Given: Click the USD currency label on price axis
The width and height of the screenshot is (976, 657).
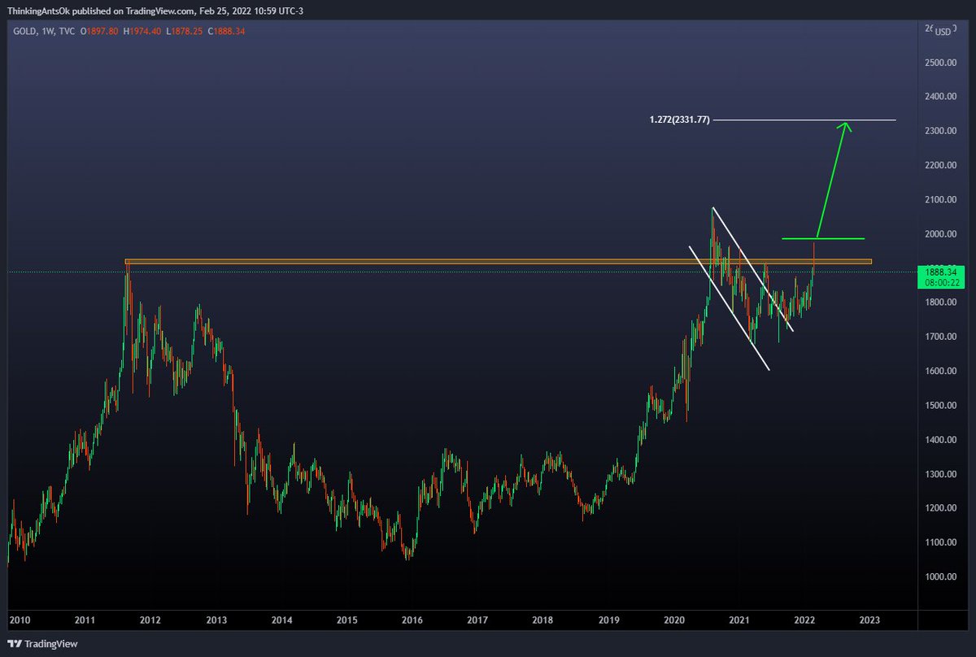Looking at the screenshot, I should point(943,32).
